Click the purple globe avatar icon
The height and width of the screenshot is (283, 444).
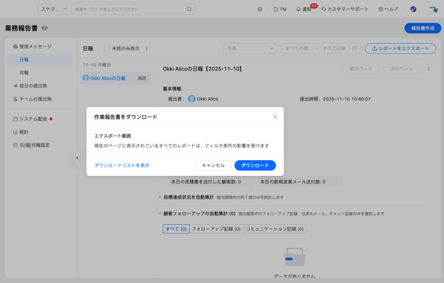tap(414, 9)
